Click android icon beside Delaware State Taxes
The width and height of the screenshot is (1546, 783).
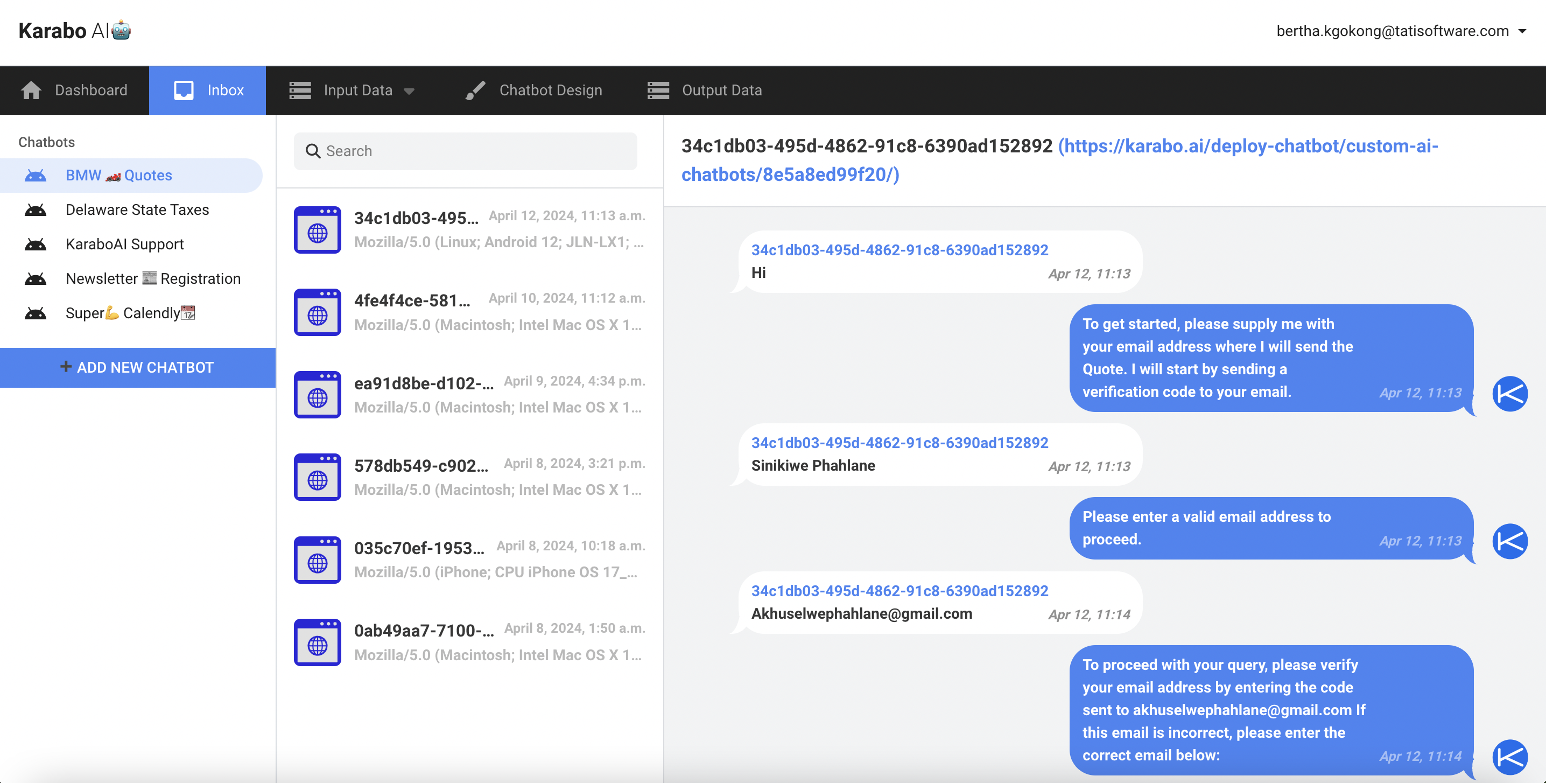coord(36,209)
